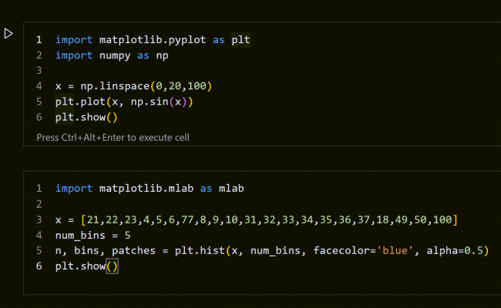Click 'import matplotlib.mlab as mlab' line

point(150,189)
